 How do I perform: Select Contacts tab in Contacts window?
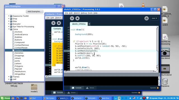(x=57, y=29)
